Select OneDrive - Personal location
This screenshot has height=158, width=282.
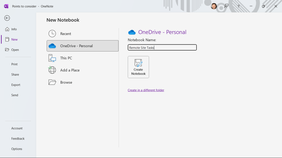(83, 46)
